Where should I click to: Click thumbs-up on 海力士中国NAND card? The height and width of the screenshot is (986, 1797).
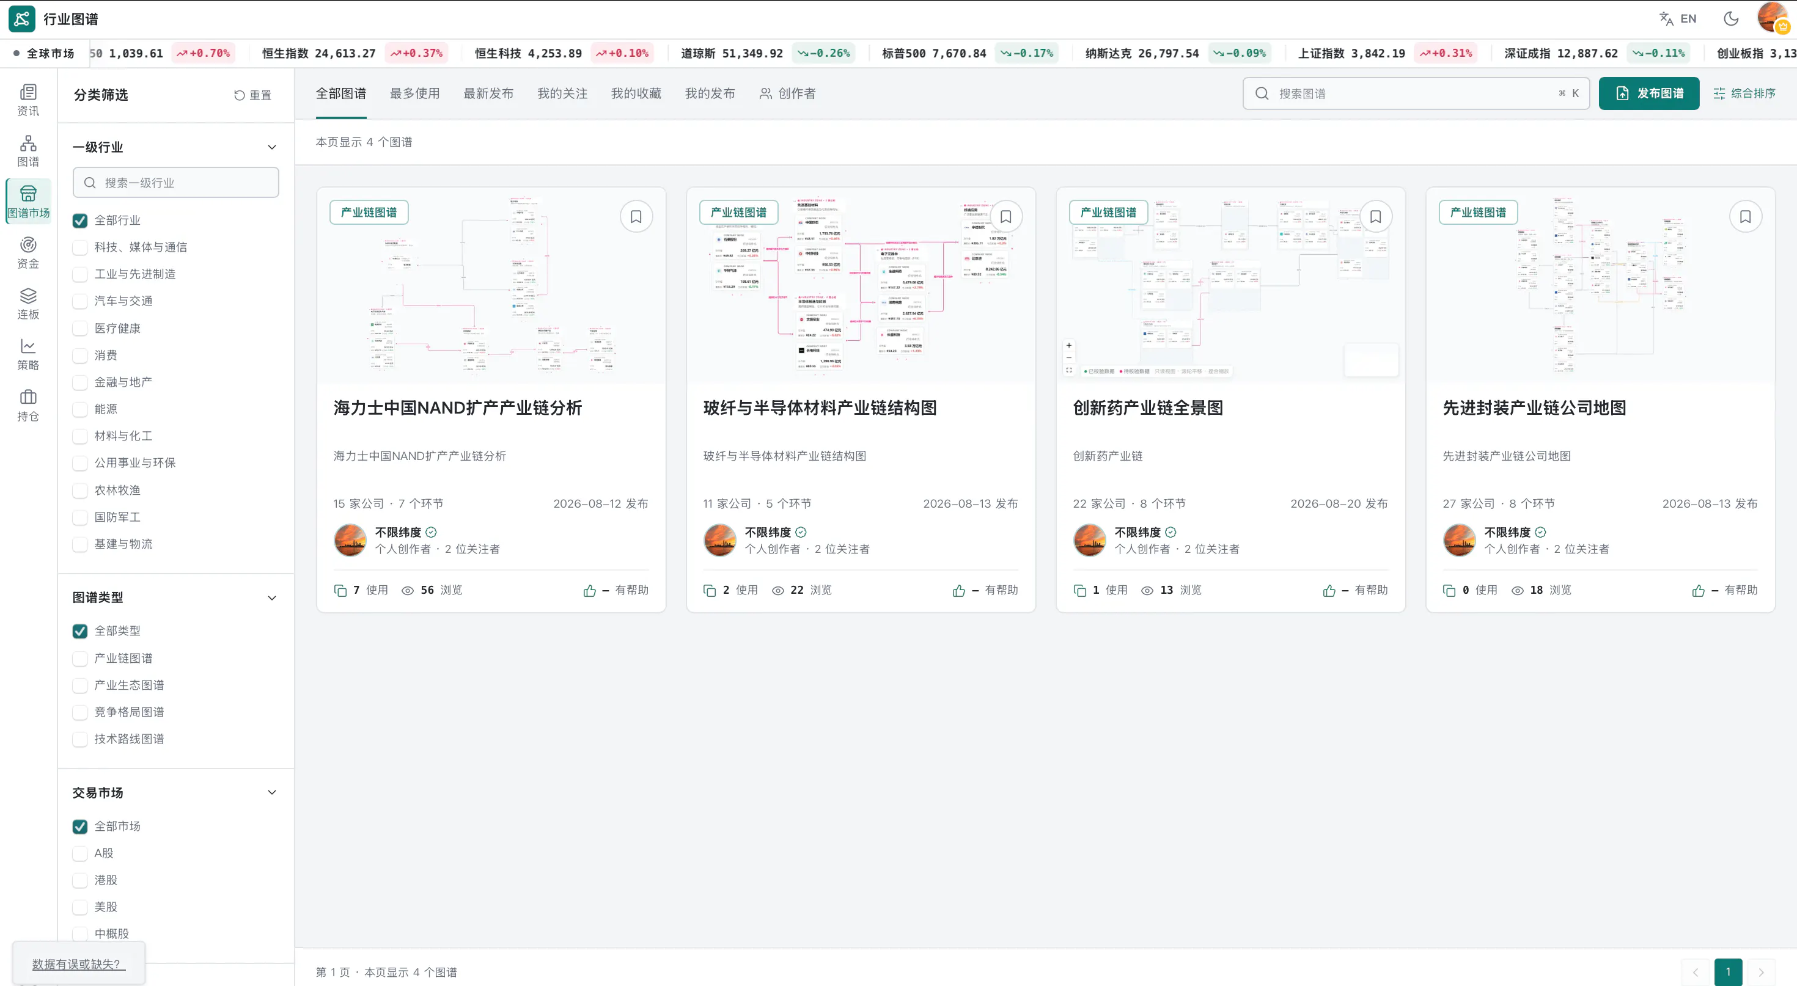point(590,591)
